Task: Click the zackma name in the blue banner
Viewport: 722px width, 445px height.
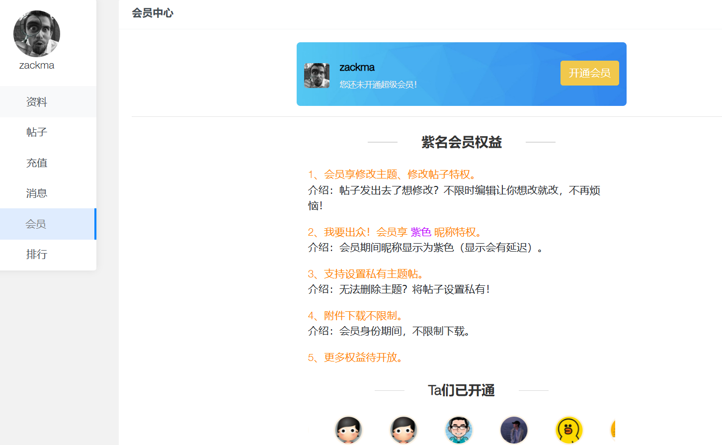Action: [x=357, y=67]
